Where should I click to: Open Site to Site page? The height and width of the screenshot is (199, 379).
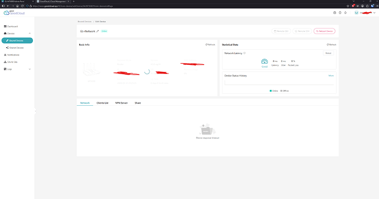click(x=10, y=62)
